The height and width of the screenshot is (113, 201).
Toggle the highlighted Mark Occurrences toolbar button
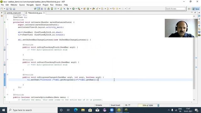point(39,9)
